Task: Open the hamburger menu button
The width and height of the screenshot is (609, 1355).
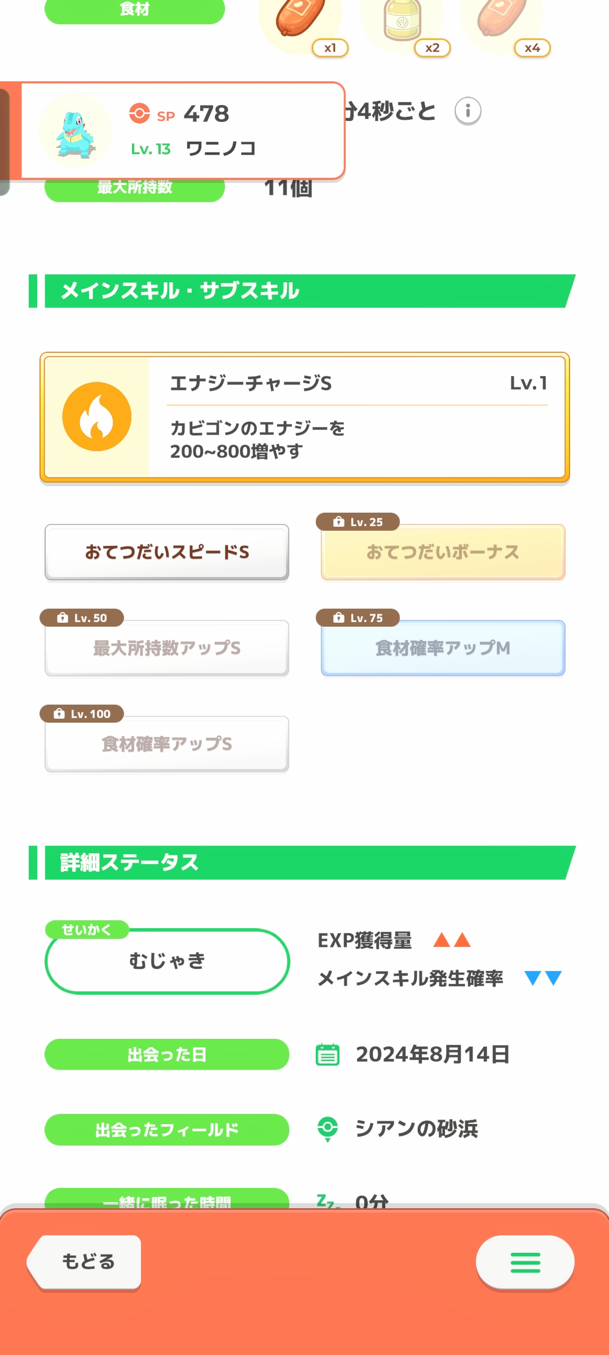Action: [525, 1262]
